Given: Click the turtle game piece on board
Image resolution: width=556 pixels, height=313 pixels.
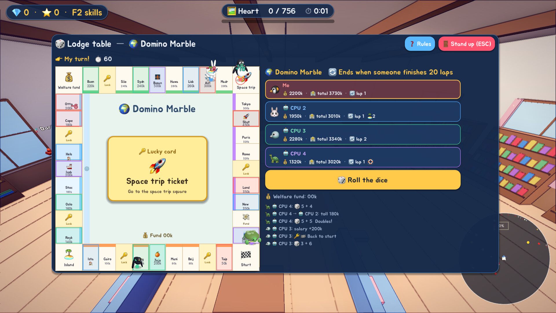Looking at the screenshot, I should (252, 237).
